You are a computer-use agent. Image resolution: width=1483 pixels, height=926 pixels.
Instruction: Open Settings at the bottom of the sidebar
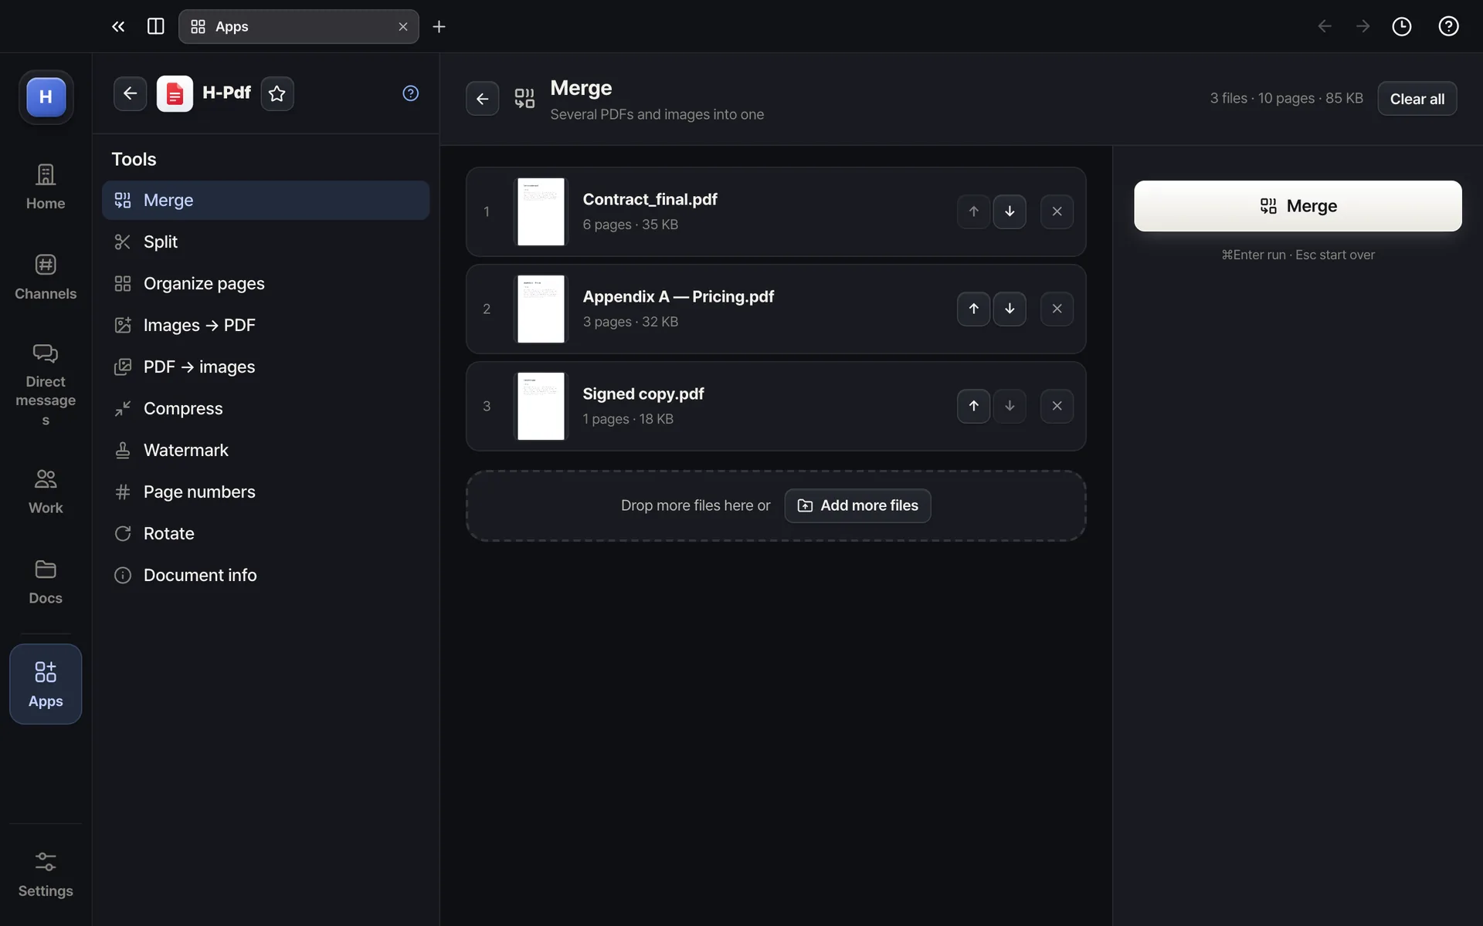(x=46, y=874)
